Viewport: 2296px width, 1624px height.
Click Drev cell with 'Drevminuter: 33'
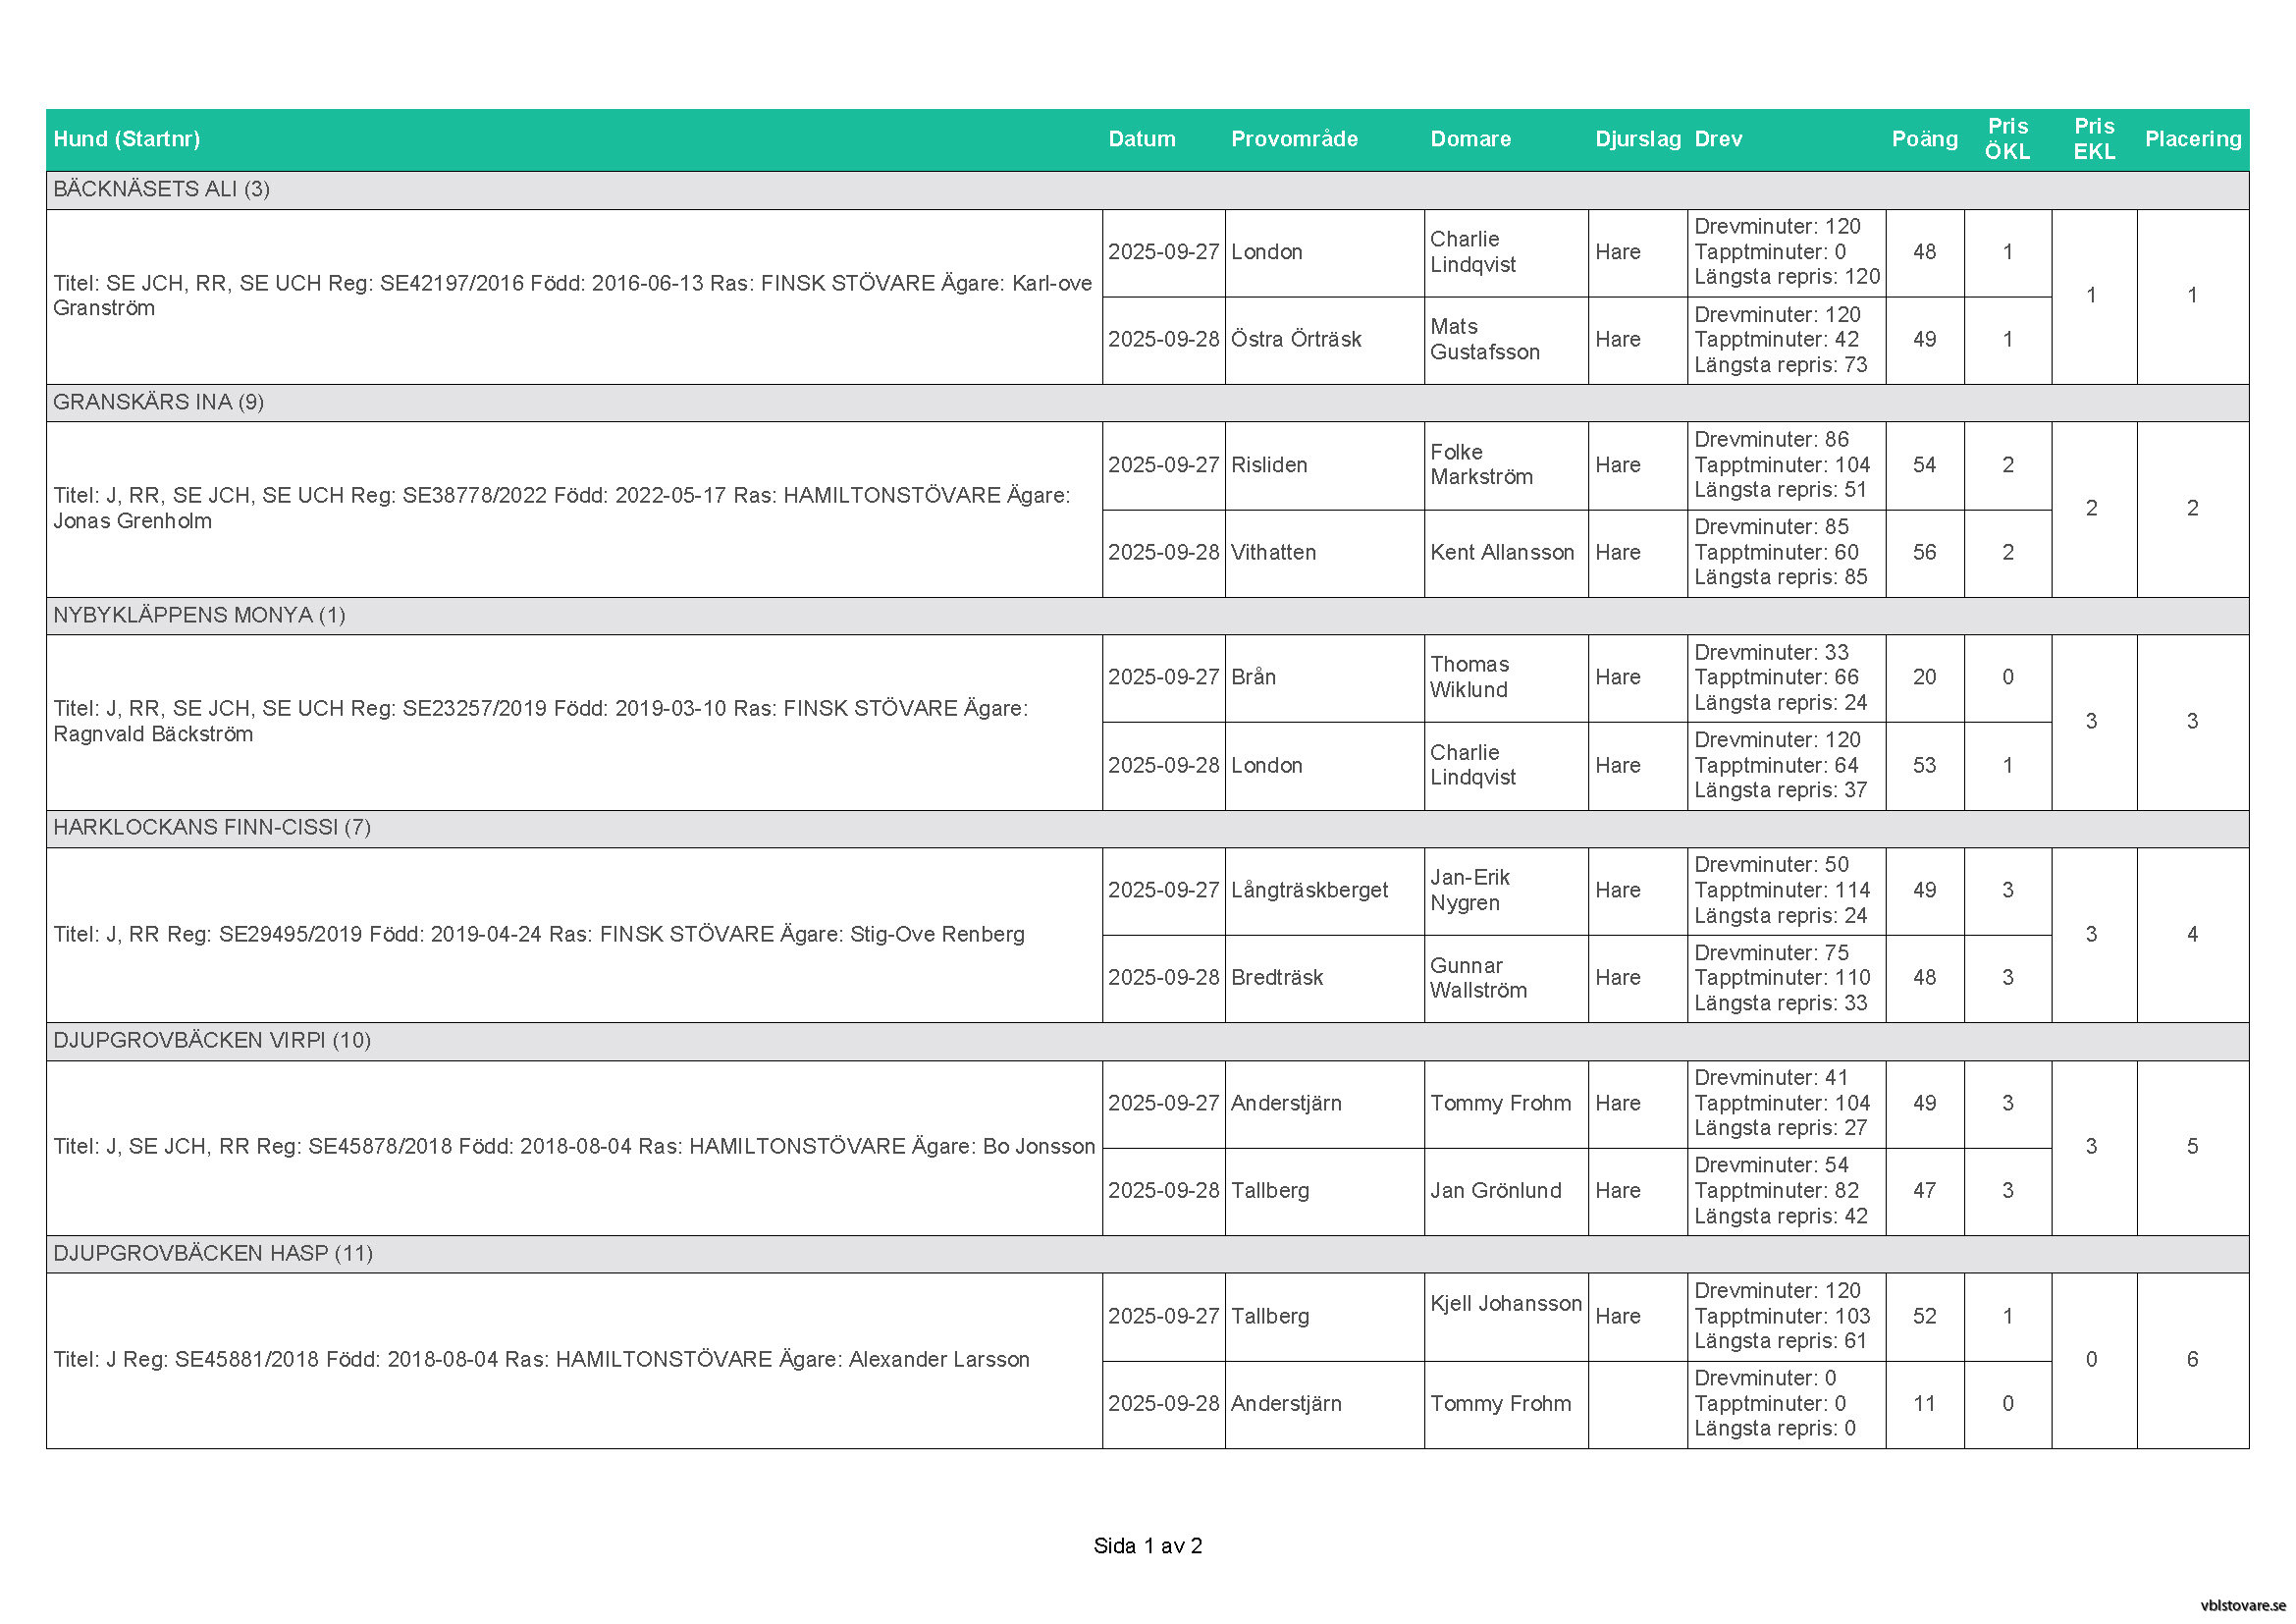pyautogui.click(x=1786, y=679)
